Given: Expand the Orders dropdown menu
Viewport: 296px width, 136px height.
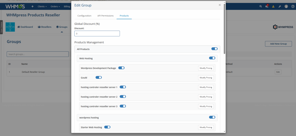Looking at the screenshot, I should (55, 6).
